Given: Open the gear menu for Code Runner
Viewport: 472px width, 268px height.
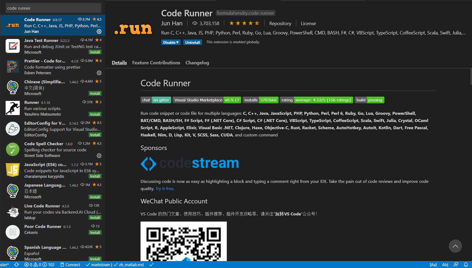Looking at the screenshot, I should tap(99, 31).
